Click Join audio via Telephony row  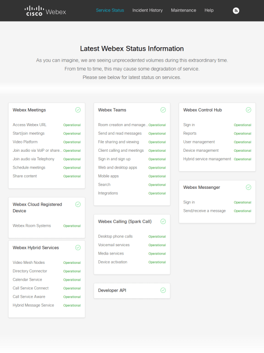click(x=47, y=159)
